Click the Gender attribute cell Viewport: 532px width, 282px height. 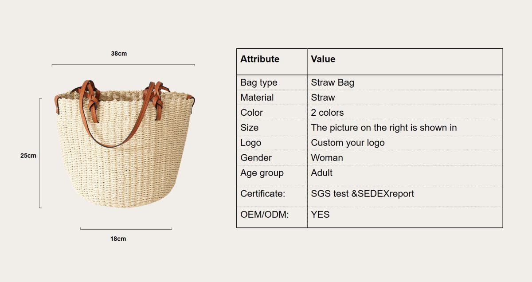tap(256, 158)
